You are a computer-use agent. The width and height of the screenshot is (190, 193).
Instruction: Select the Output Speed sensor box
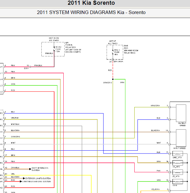(x=181, y=113)
